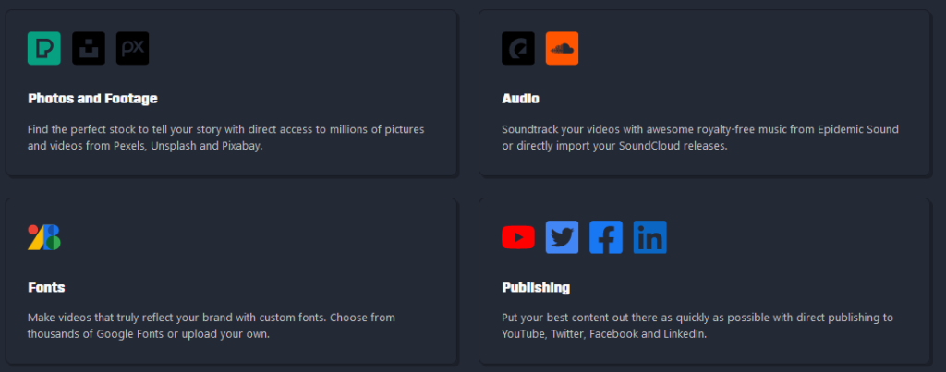The width and height of the screenshot is (946, 372).
Task: Click the LinkedIn icon
Action: [650, 237]
